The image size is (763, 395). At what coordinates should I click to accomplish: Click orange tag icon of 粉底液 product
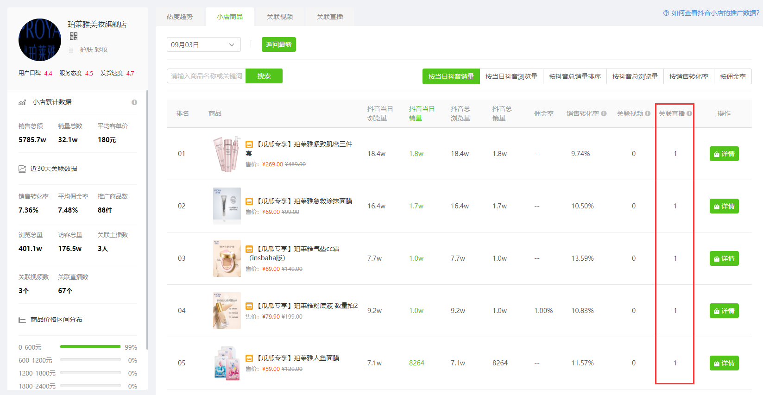coord(249,306)
